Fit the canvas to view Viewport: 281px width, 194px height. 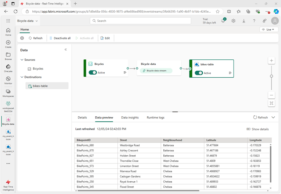tap(272, 103)
